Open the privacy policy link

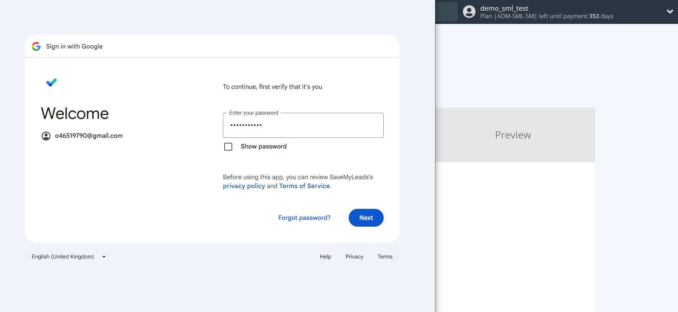pyautogui.click(x=244, y=186)
